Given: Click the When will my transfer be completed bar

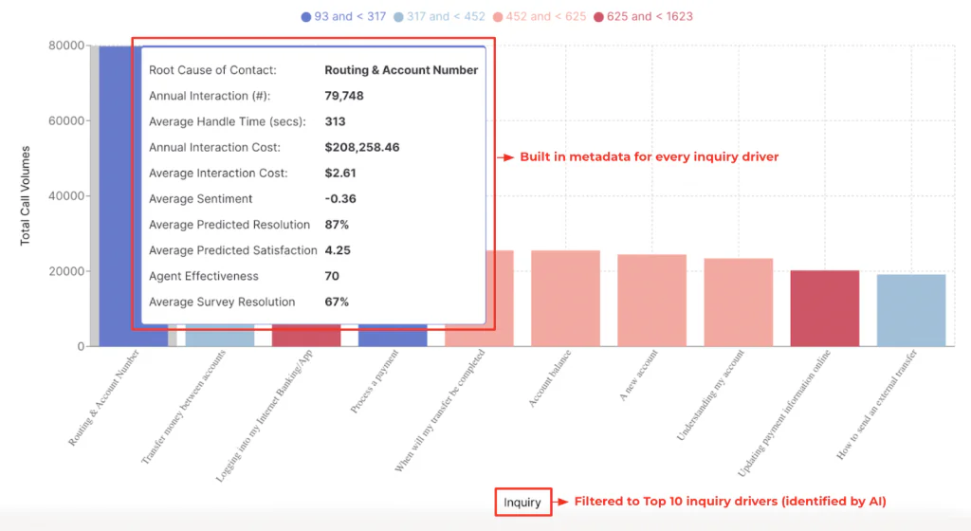Looking at the screenshot, I should coord(501,299).
